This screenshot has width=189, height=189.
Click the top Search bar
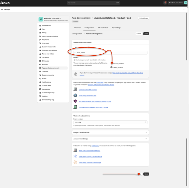point(93,3)
